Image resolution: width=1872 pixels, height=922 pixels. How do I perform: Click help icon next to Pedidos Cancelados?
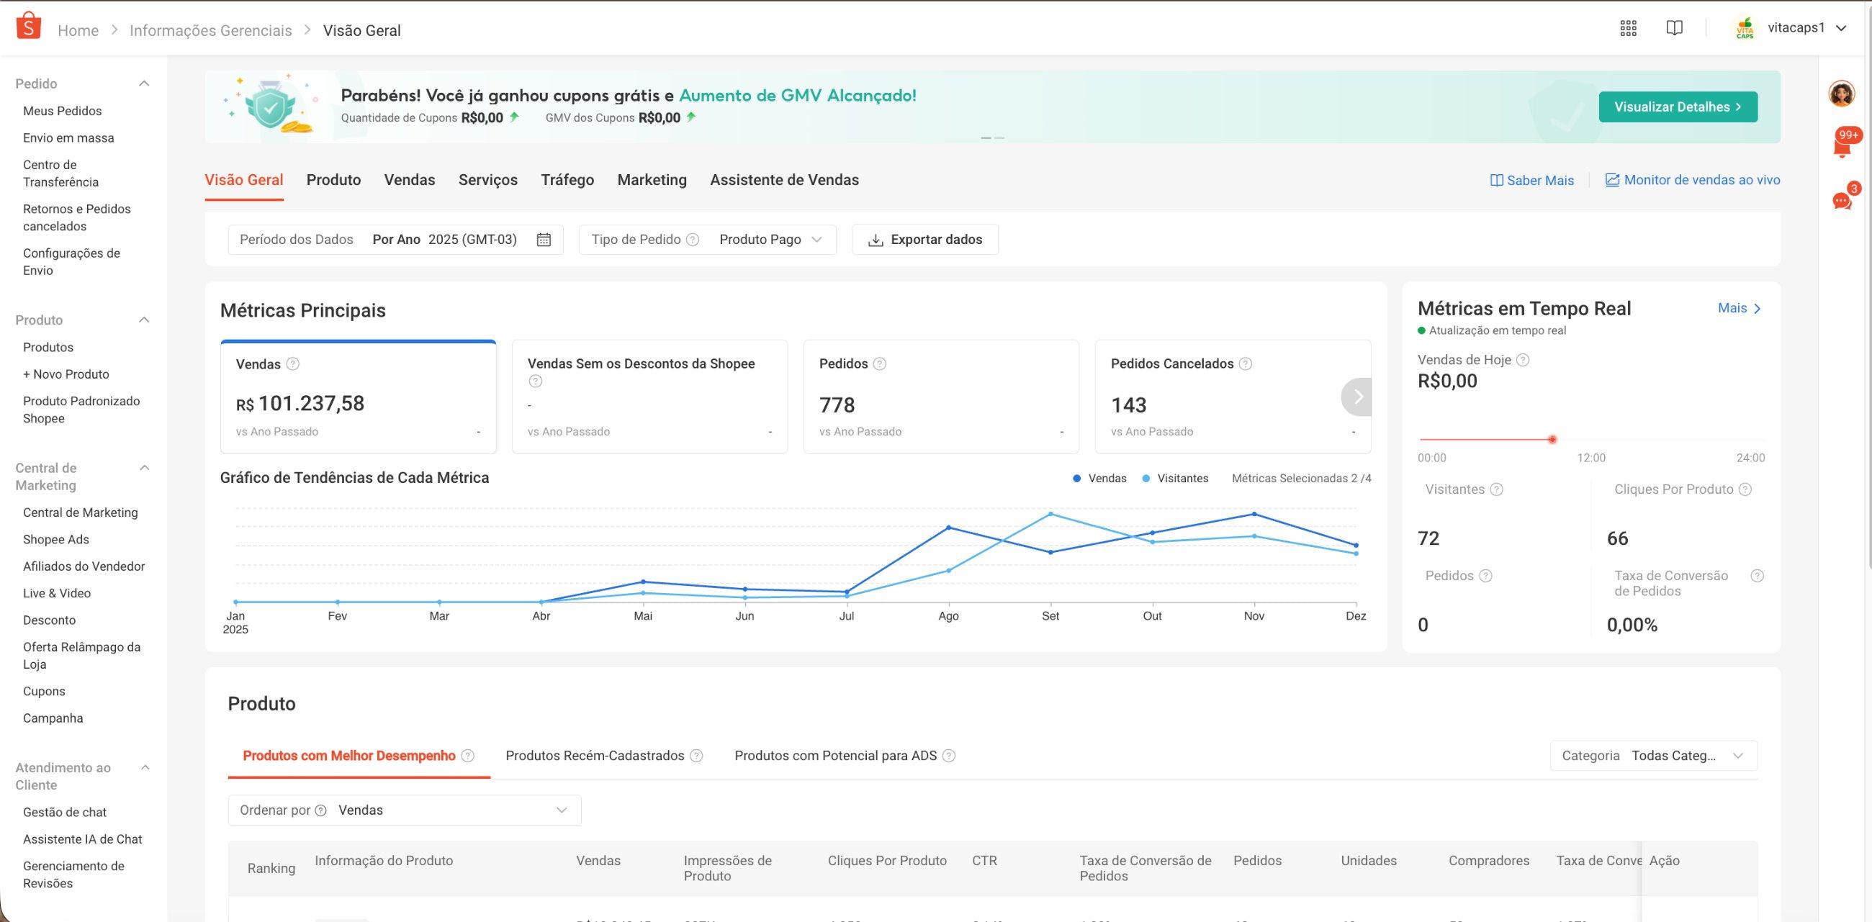click(x=1245, y=364)
